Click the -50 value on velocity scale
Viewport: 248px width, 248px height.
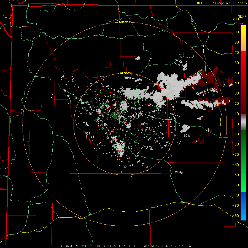pos(236,175)
